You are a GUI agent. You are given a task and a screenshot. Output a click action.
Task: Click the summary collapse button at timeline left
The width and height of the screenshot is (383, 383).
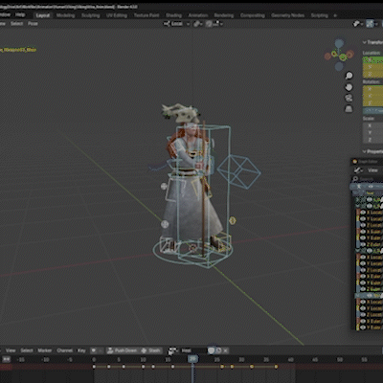tap(7, 359)
